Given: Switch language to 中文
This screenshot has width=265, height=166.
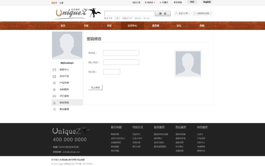Looking at the screenshot, I should coord(192,2).
